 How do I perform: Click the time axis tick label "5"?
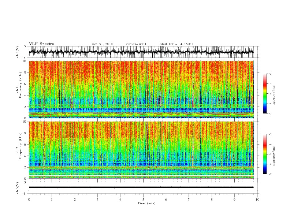coord(143,199)
